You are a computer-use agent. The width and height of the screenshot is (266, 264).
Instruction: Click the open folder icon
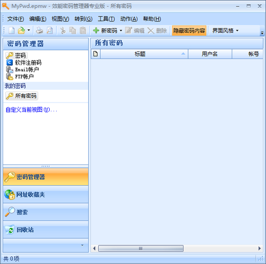pyautogui.click(x=21, y=31)
